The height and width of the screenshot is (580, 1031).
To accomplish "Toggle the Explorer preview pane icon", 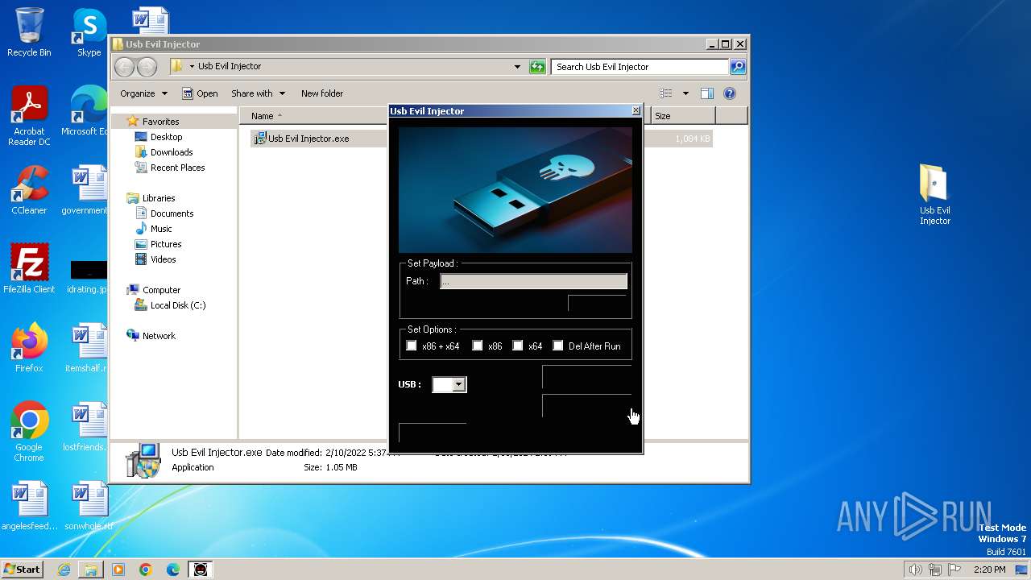I will coord(706,93).
